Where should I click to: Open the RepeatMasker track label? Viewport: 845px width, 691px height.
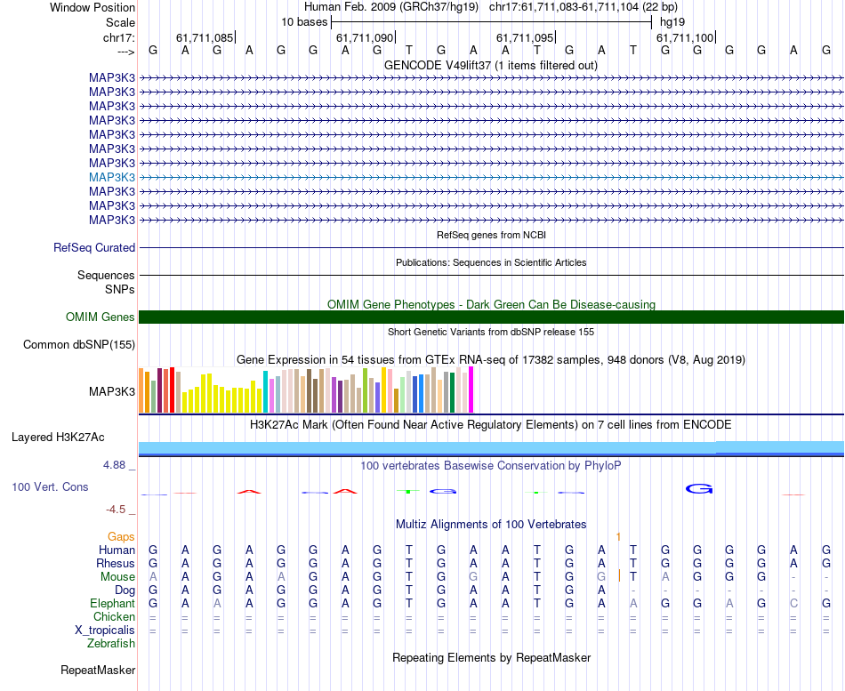pos(97,670)
